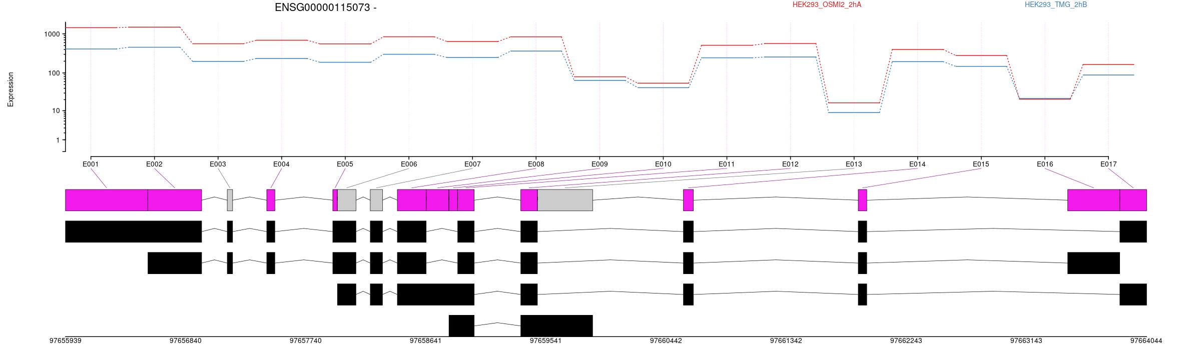Click the 10 y-axis tick label

tap(56, 111)
